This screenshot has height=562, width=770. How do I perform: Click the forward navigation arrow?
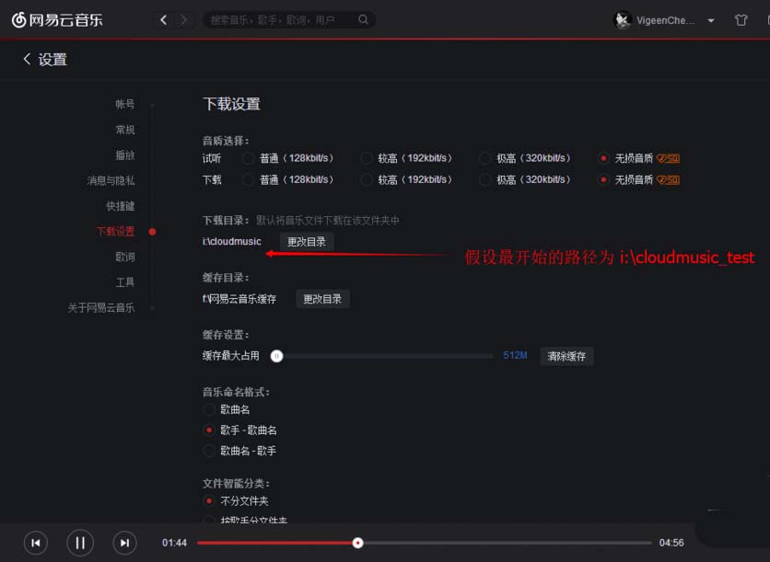tap(183, 19)
